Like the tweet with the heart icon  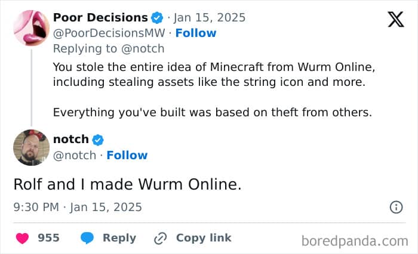[x=23, y=238]
